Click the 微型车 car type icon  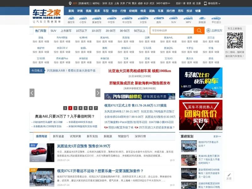71,18
